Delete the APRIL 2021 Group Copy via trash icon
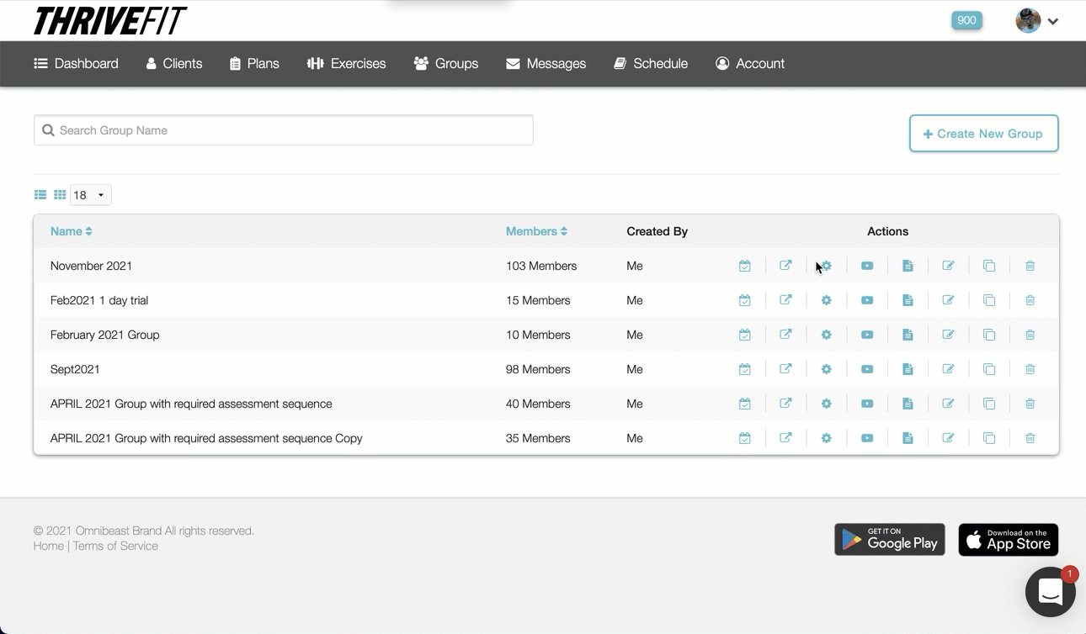Viewport: 1086px width, 634px height. click(x=1030, y=438)
